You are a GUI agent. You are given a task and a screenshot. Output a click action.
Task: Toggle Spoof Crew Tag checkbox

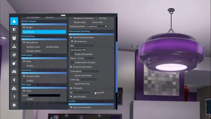click(x=72, y=84)
